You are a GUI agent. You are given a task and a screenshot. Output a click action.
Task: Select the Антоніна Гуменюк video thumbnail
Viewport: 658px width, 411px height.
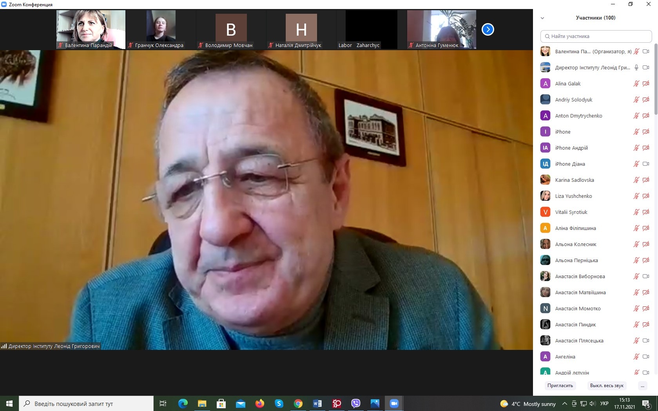tap(442, 29)
